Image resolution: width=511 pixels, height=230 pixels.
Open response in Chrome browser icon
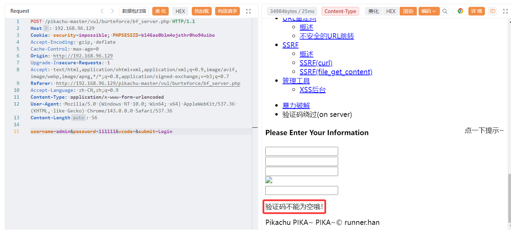460,11
